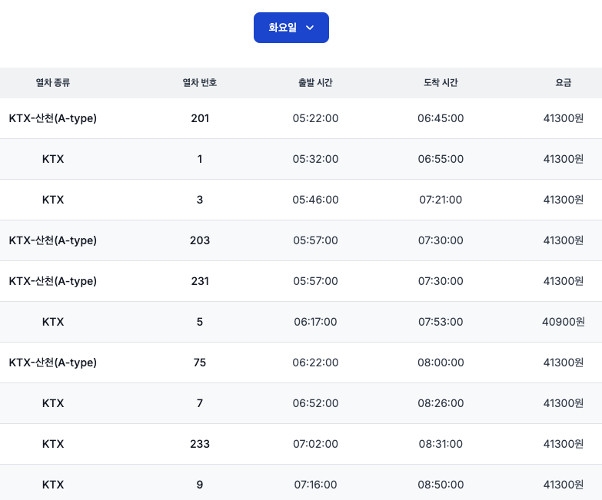Click KTX-산천(A-type) label in train 203 row
The width and height of the screenshot is (602, 500).
(53, 240)
